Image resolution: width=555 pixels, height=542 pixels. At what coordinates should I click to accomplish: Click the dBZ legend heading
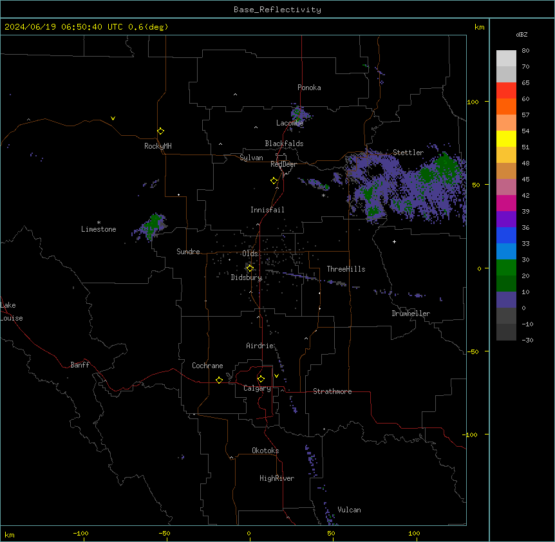click(522, 34)
